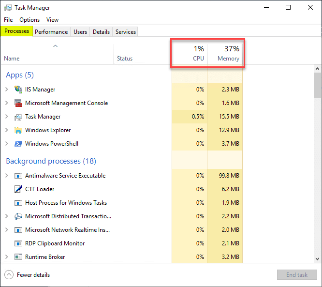Expand the Windows PowerShell process row
This screenshot has height=287, width=322.
tap(7, 144)
